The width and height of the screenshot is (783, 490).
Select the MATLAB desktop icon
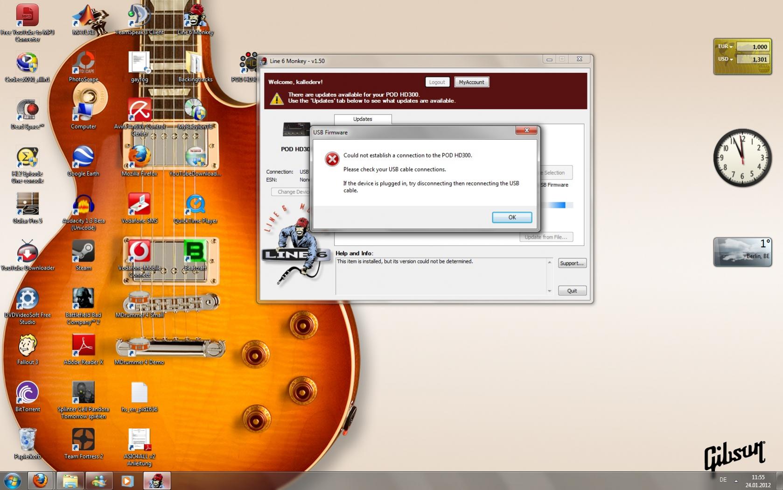pos(84,20)
